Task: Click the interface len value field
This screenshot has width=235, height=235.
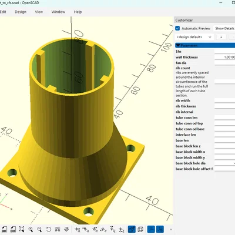Action: point(224,135)
